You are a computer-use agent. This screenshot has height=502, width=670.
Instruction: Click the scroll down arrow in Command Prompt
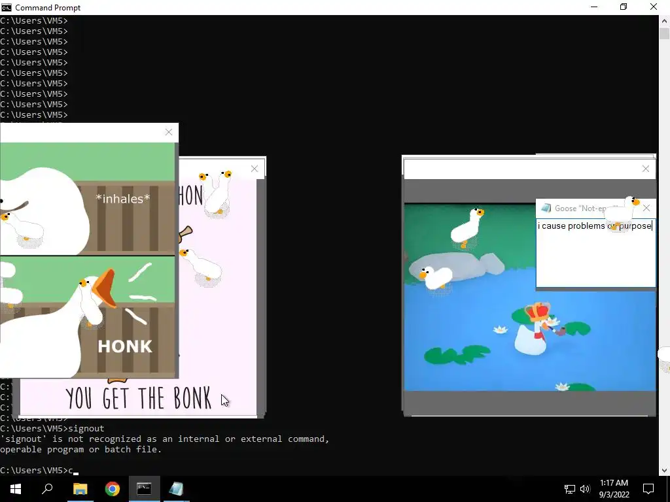click(665, 471)
